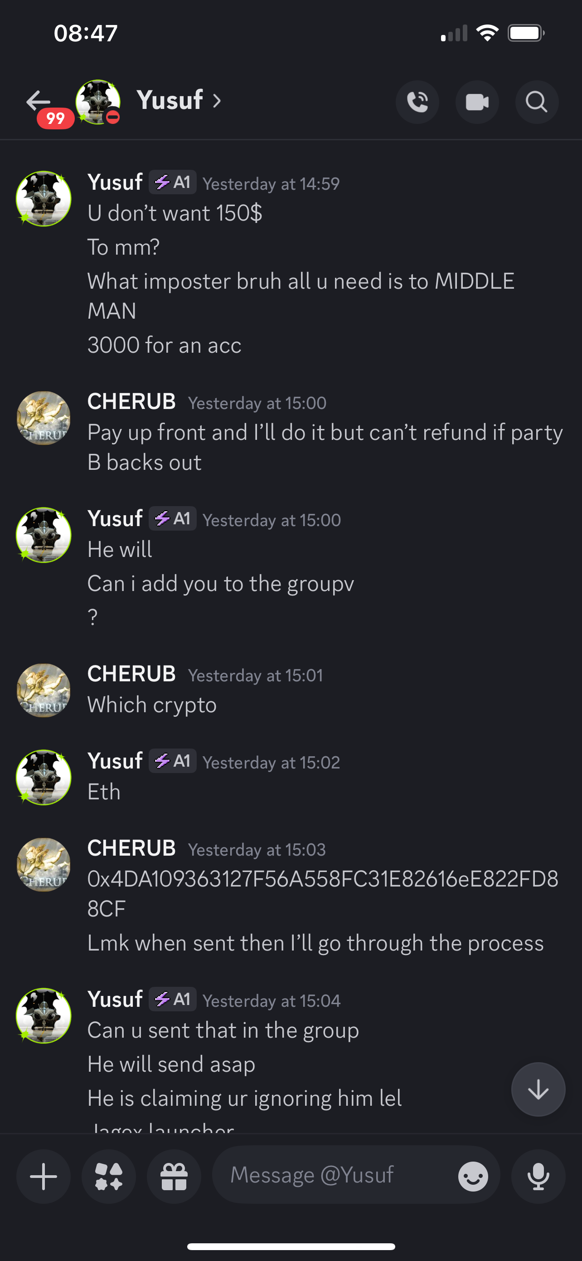Viewport: 582px width, 1261px height.
Task: Select the Eth wallet address message
Action: [323, 894]
